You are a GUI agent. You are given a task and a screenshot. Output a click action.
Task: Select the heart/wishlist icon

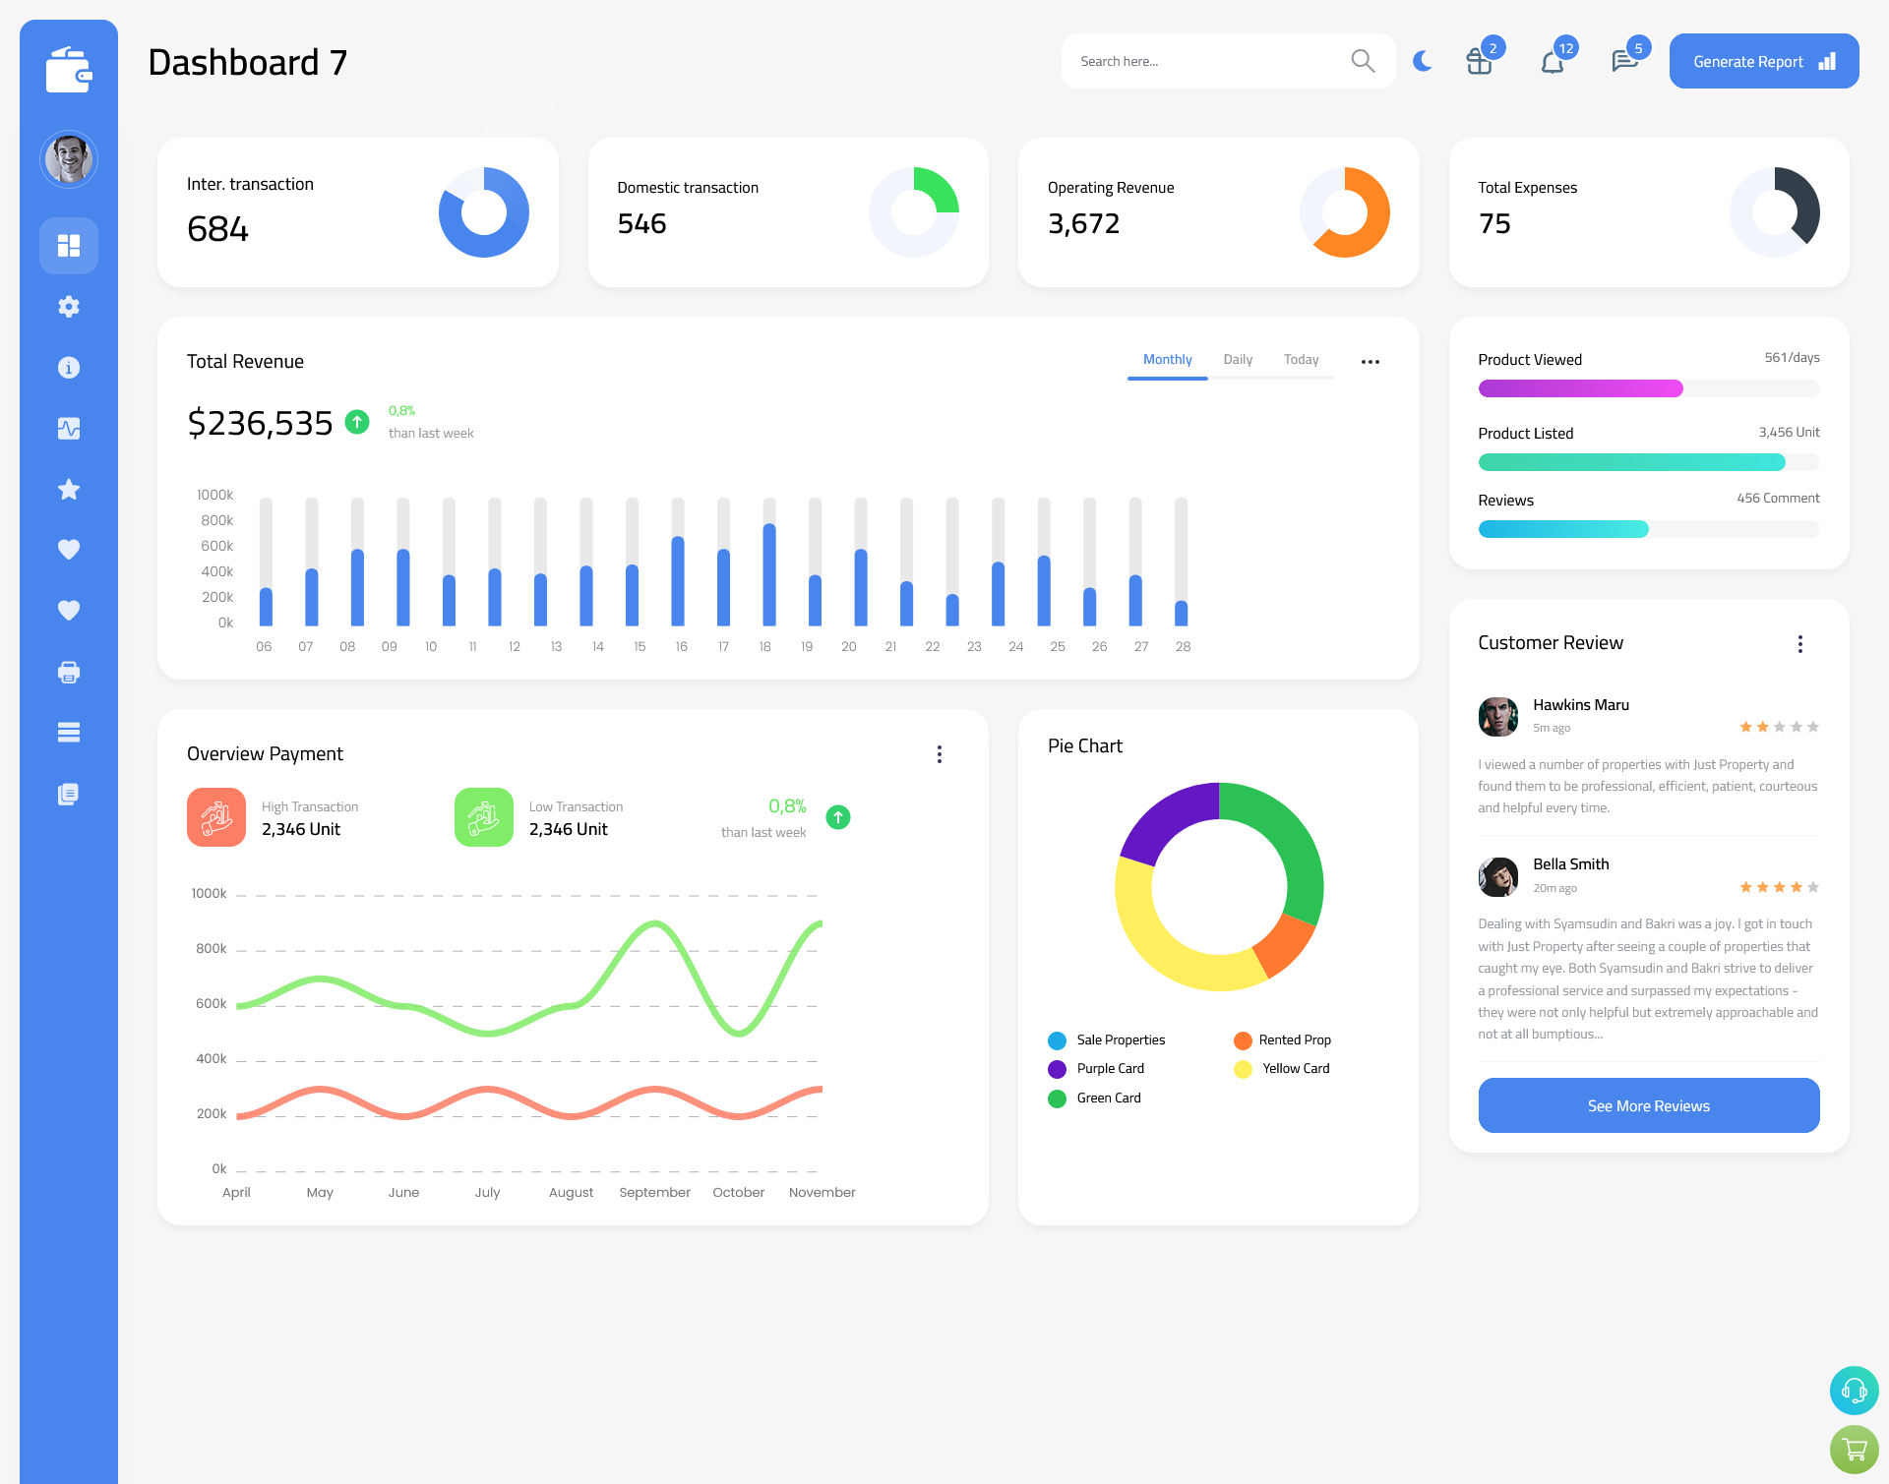(x=69, y=549)
